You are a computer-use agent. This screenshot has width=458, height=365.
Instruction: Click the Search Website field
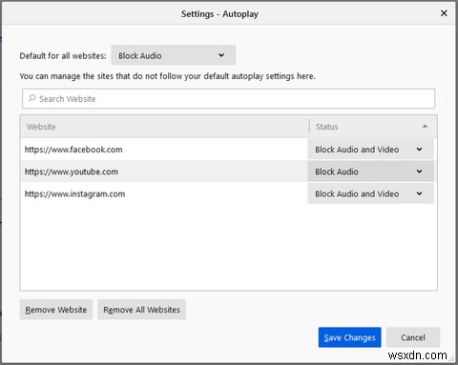(228, 99)
